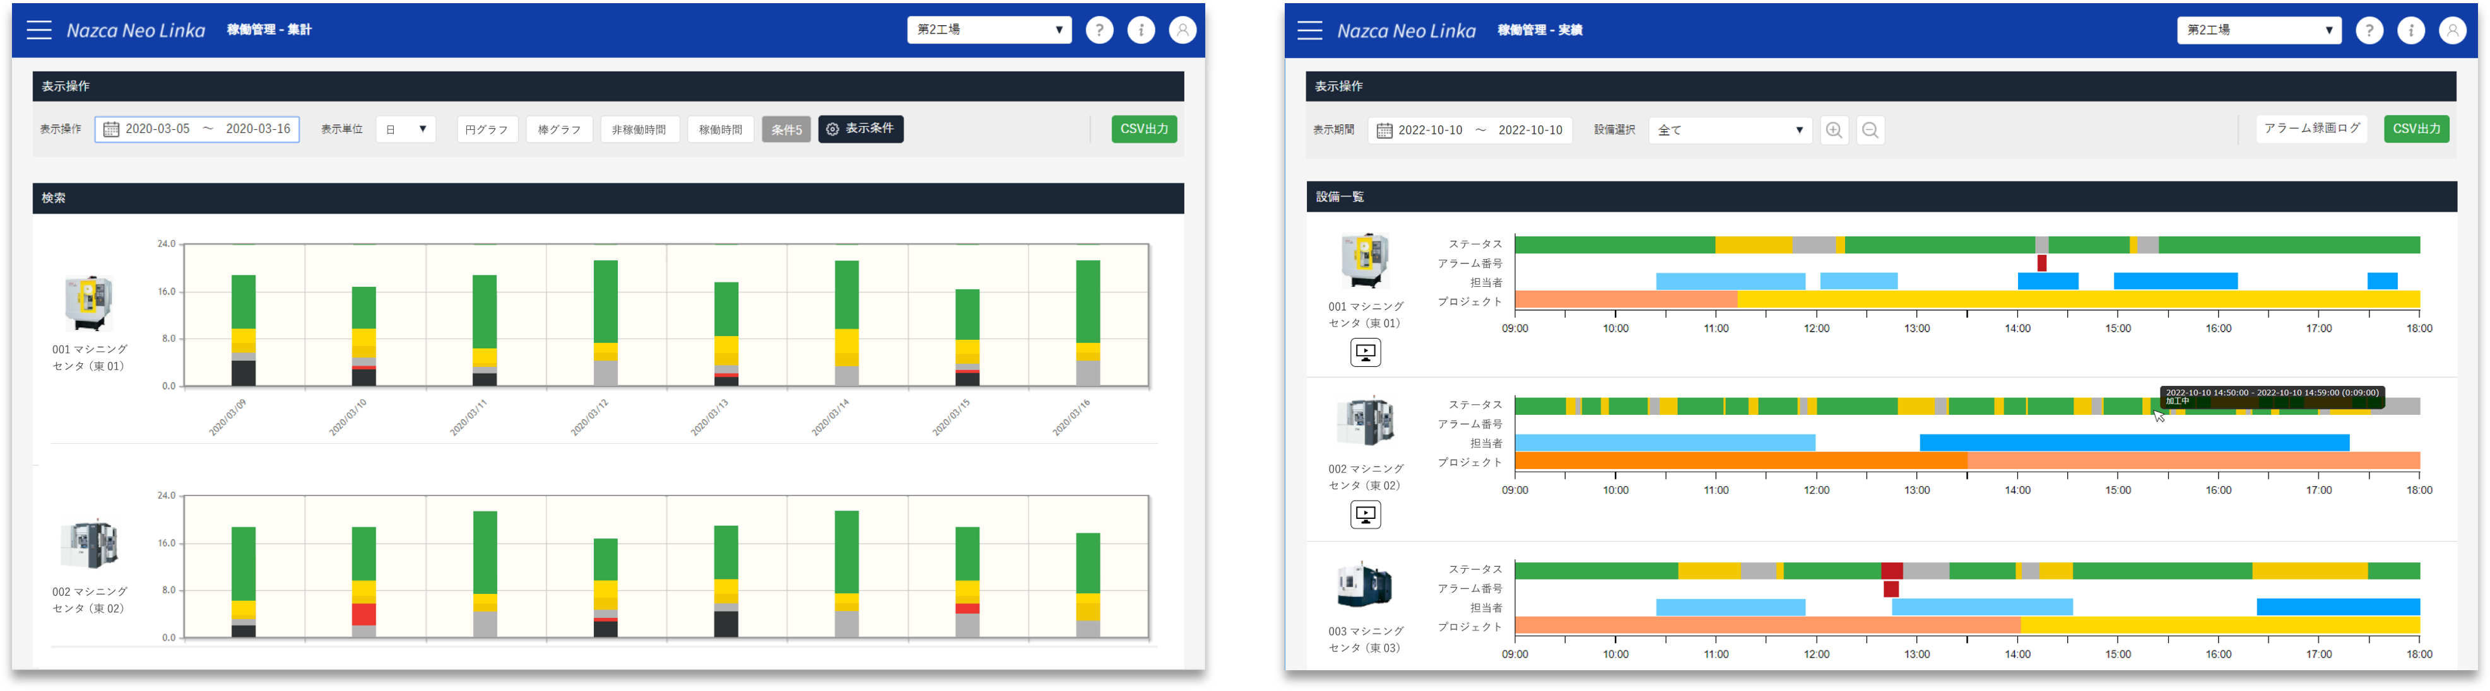
Task: Switch to 円グラフ view
Action: 487,129
